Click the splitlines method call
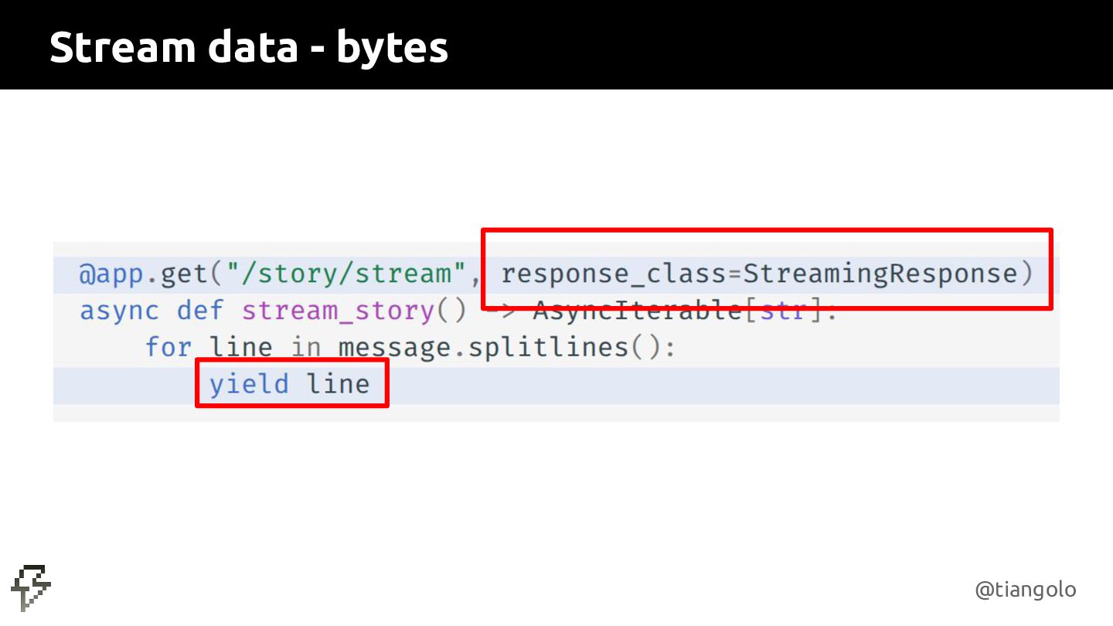Screen dimensions: 1113x626 click(x=548, y=347)
